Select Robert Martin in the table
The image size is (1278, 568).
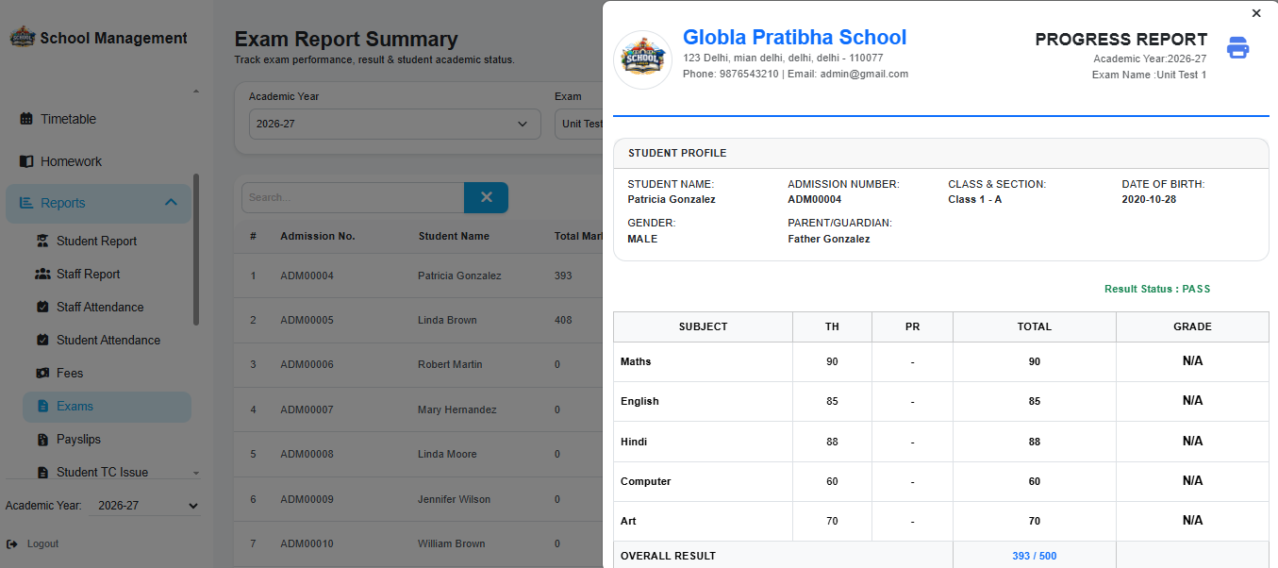point(450,364)
